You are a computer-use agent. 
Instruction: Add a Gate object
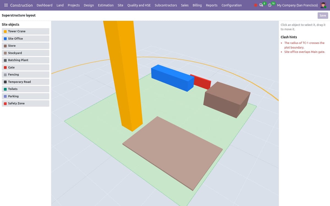coord(26,67)
